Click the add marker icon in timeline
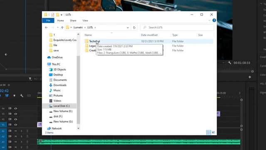The width and height of the screenshot is (266, 150). click(x=14, y=95)
